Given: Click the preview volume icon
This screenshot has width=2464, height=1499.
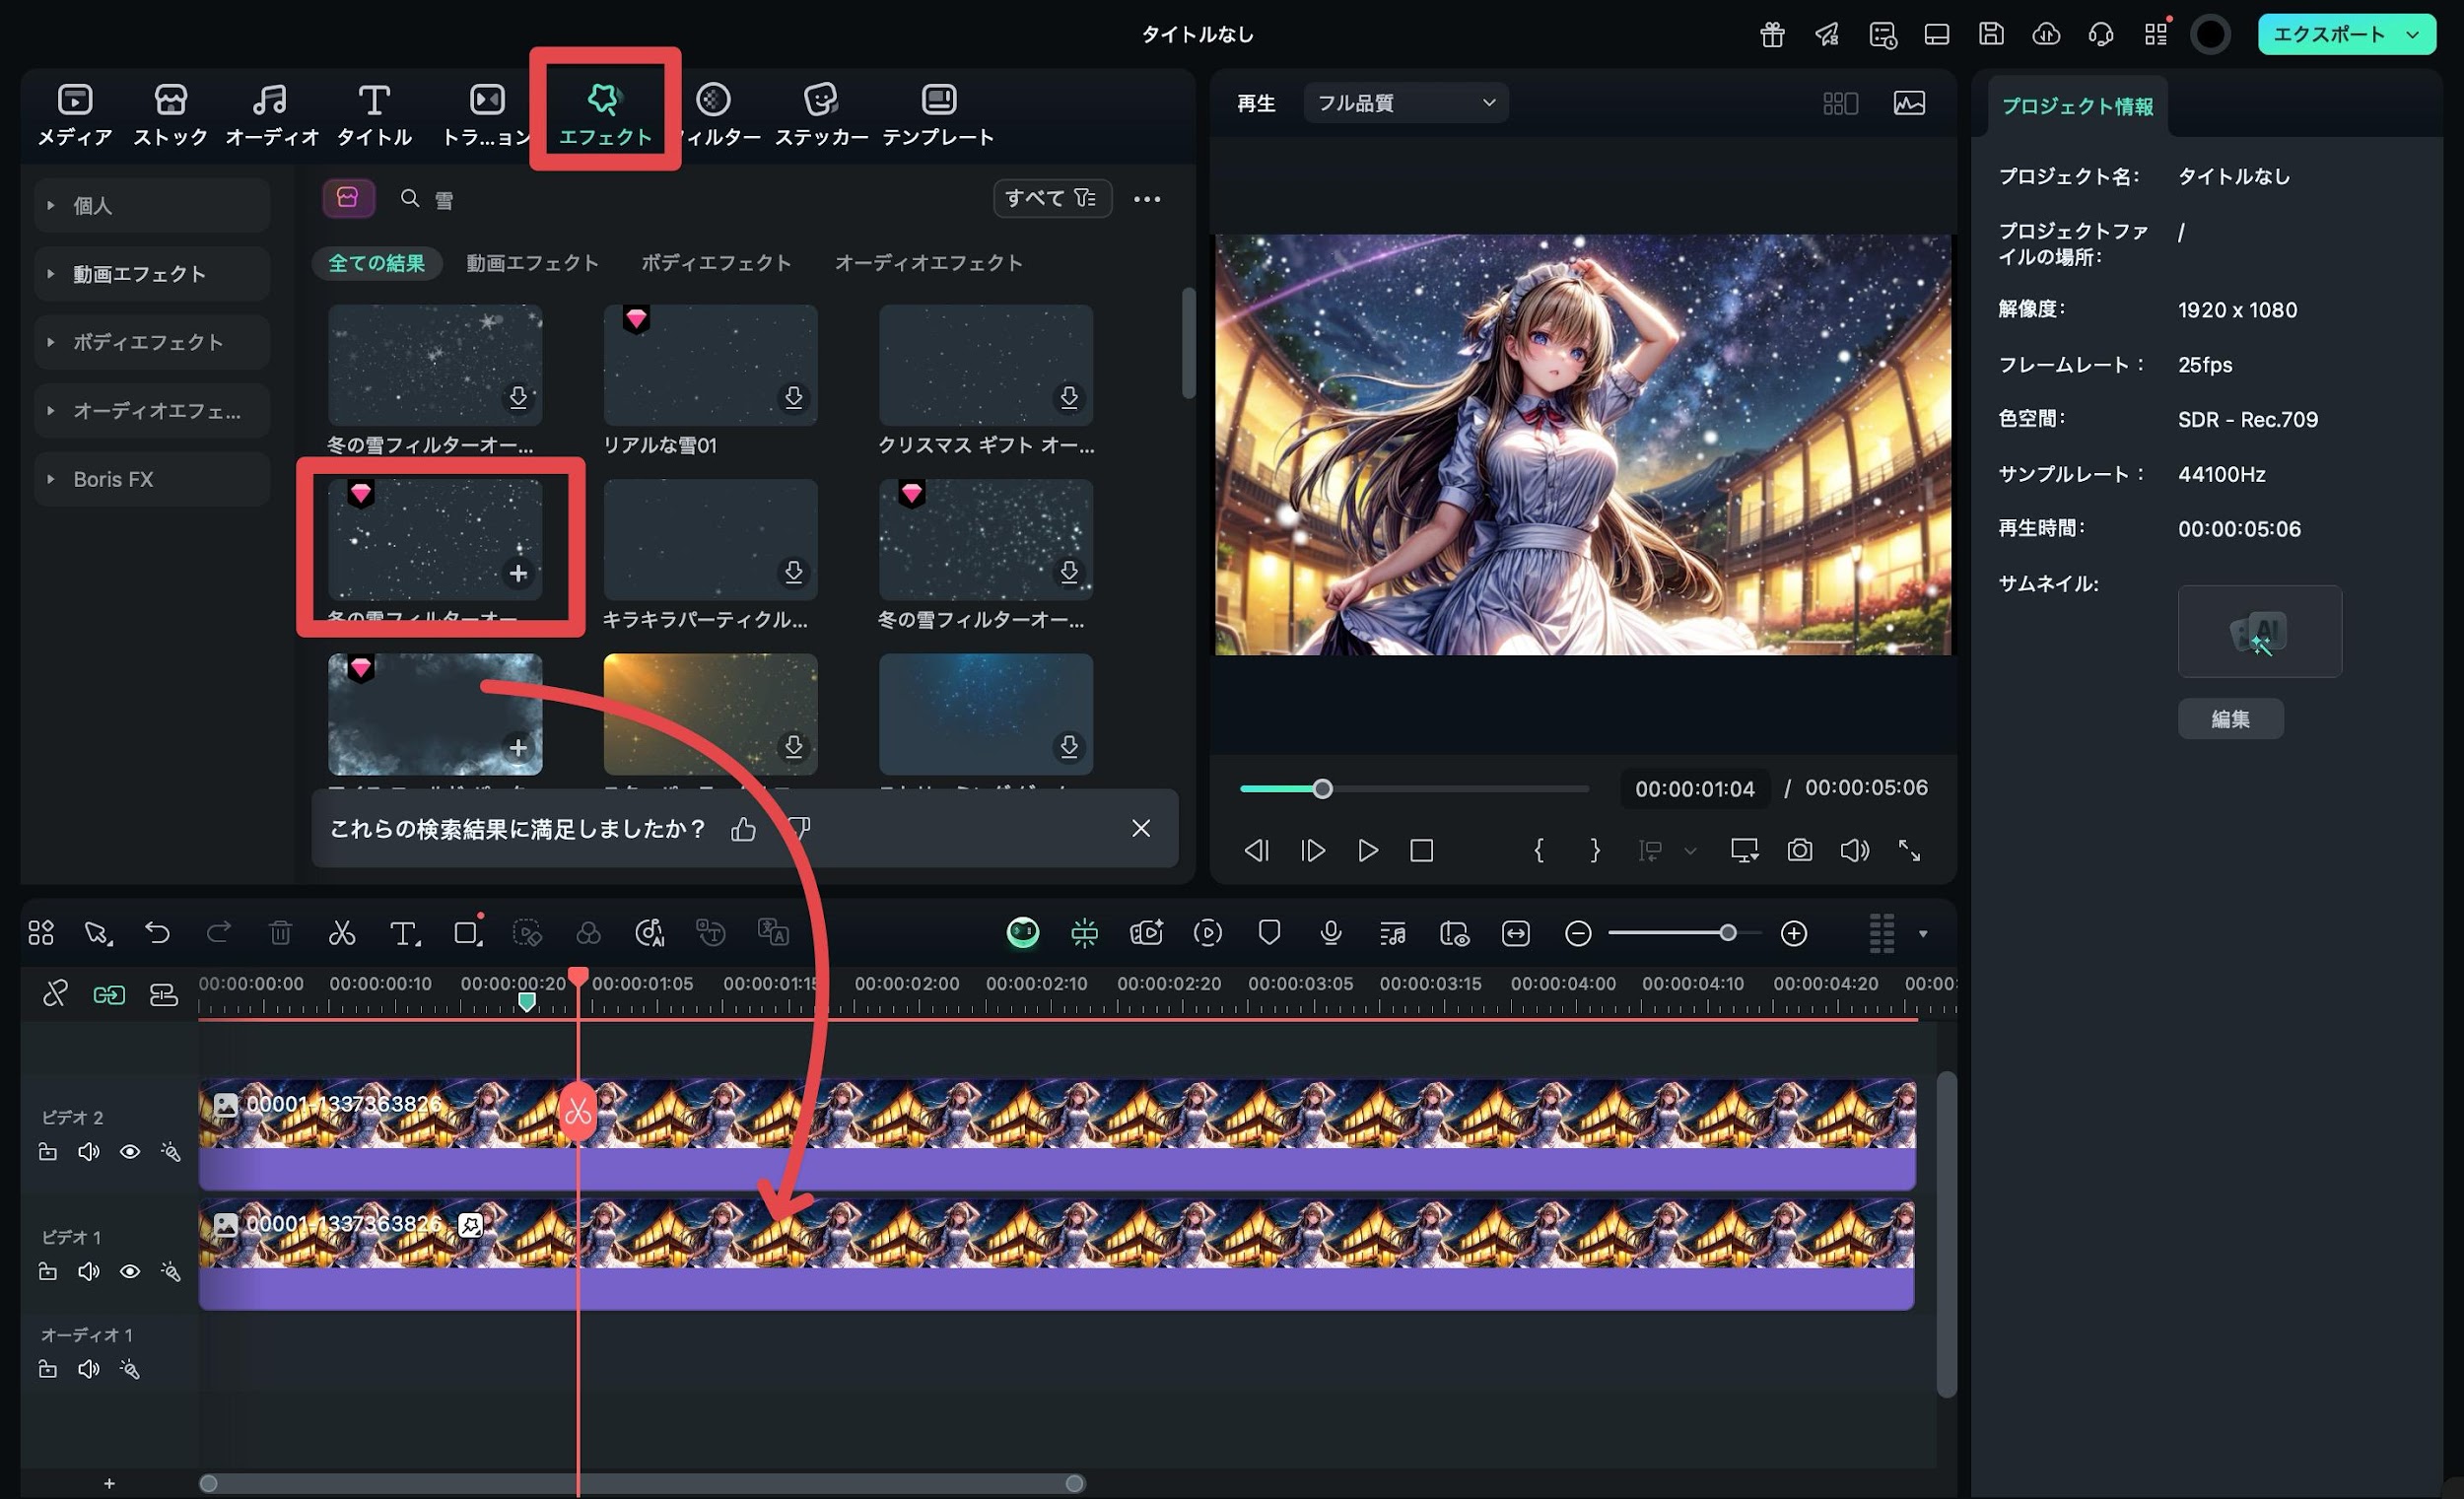Looking at the screenshot, I should 1854,851.
